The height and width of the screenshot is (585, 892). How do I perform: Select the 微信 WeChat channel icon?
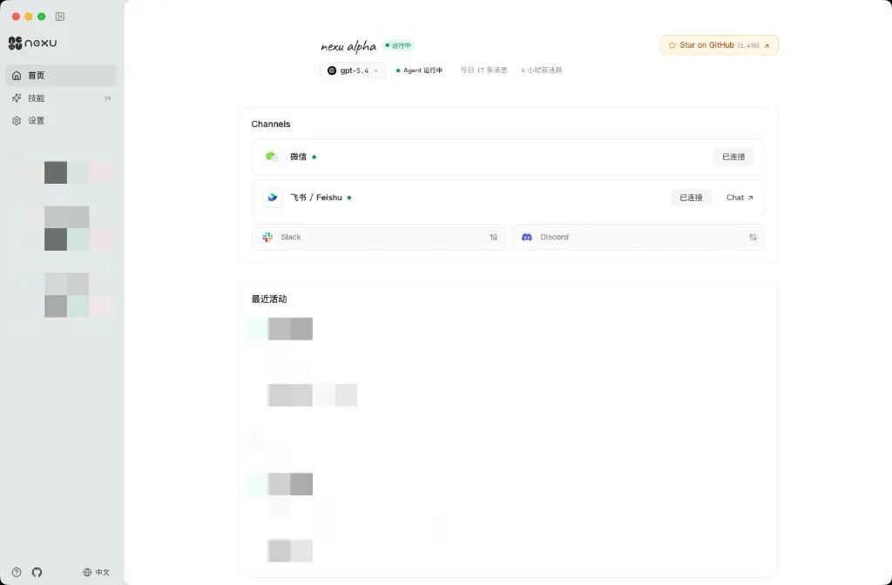(x=271, y=157)
